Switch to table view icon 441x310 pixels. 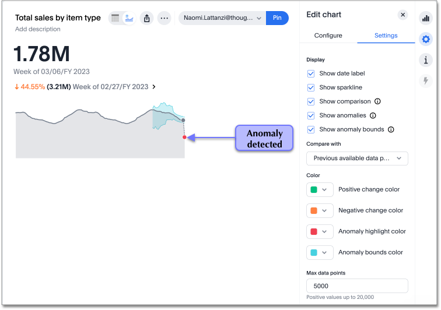[x=116, y=18]
